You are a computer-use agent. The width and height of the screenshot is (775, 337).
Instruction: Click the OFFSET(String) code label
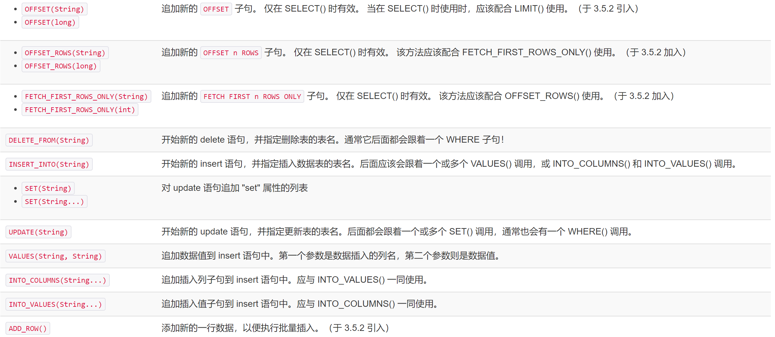tap(54, 9)
